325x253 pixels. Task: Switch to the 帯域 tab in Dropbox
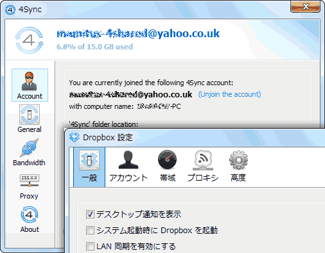(168, 167)
